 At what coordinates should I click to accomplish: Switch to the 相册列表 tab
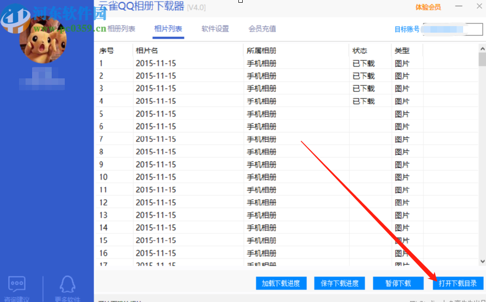click(x=121, y=29)
